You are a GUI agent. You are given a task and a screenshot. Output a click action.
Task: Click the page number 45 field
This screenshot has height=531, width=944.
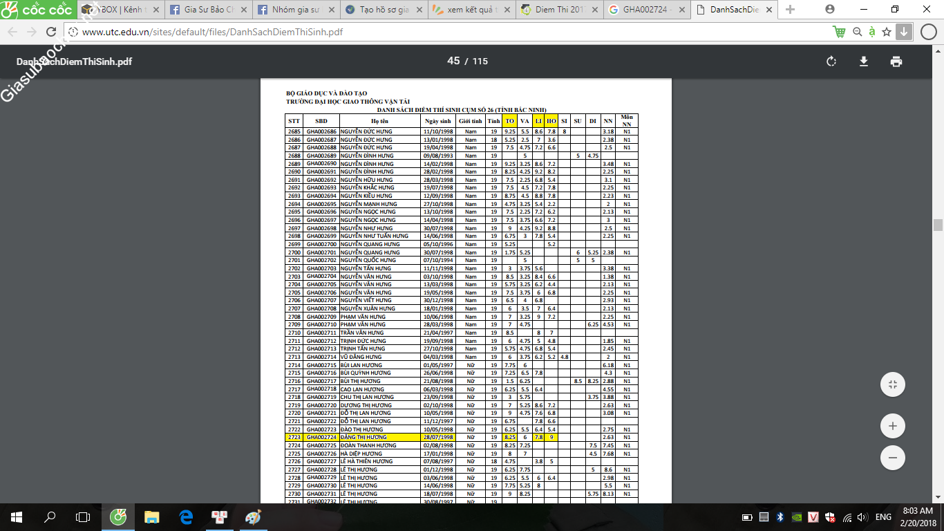[x=453, y=61]
